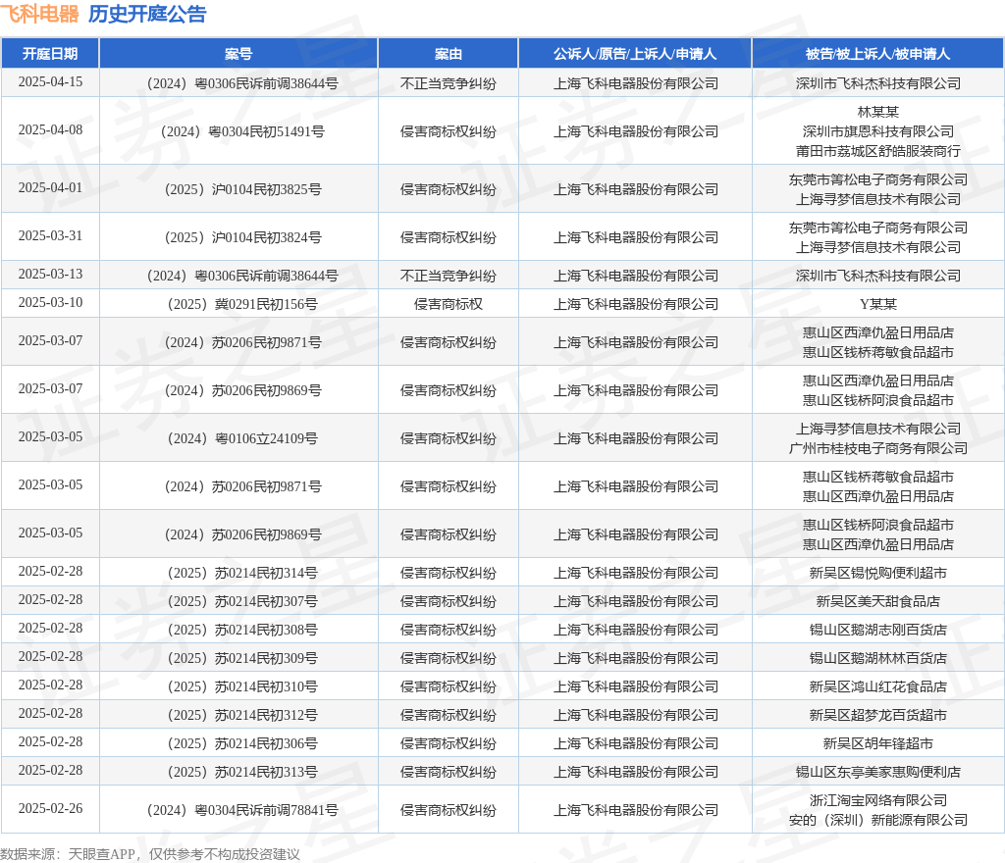The height and width of the screenshot is (863, 1005).
Task: Click defendant 新吴区锡悦购便利超市
Action: [877, 573]
